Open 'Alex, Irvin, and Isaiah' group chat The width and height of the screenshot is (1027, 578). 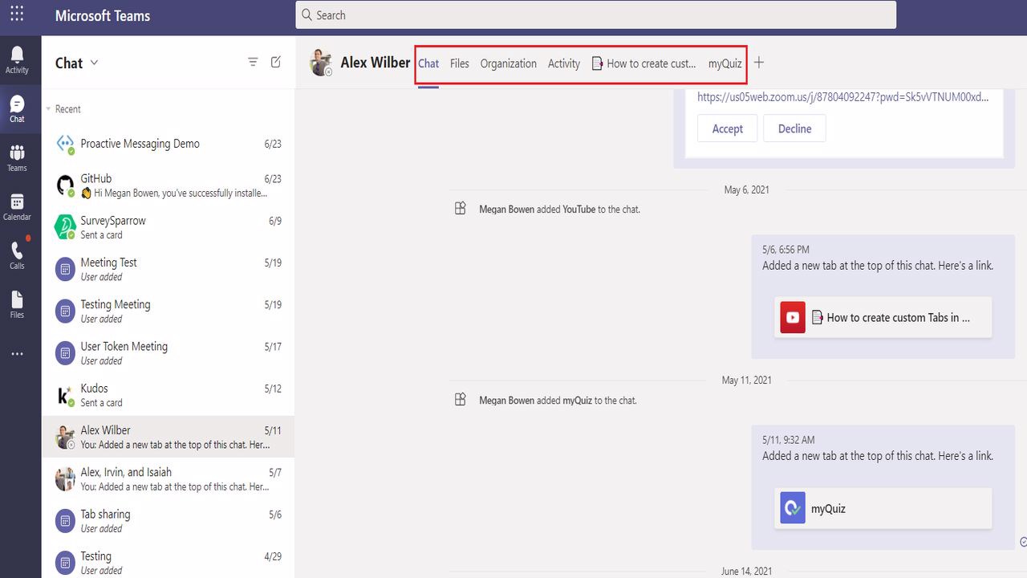[x=168, y=478]
